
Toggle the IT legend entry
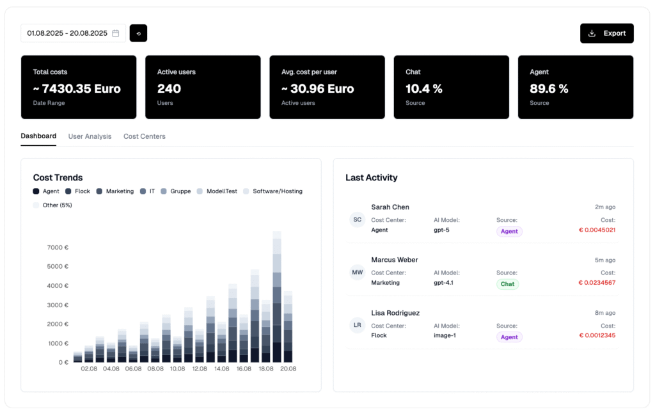point(147,191)
